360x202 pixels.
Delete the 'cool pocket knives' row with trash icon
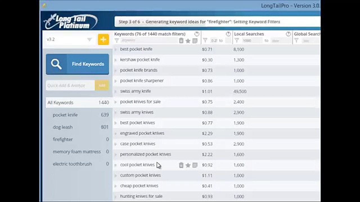pyautogui.click(x=181, y=165)
